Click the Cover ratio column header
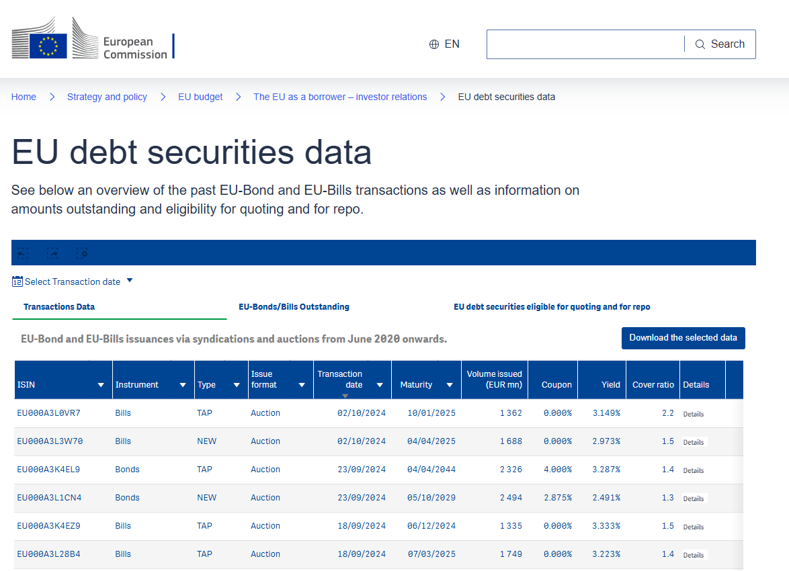This screenshot has width=789, height=571. point(653,380)
